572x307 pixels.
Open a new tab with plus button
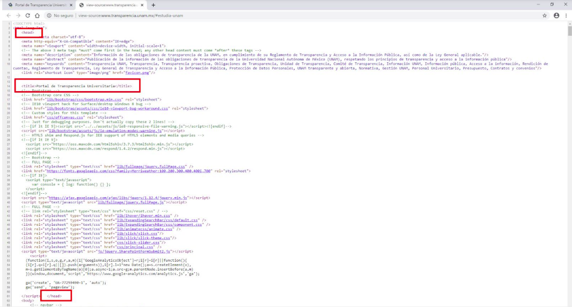[x=153, y=5]
